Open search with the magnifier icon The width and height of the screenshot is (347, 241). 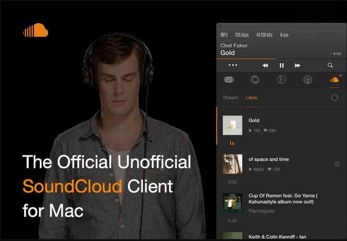(330, 65)
